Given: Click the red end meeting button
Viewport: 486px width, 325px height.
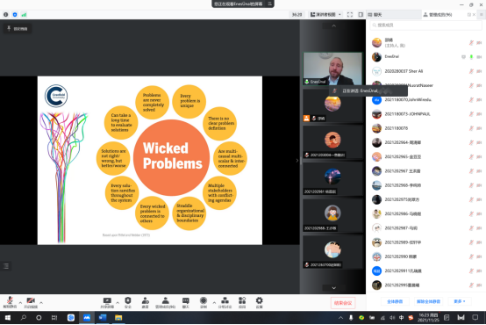Looking at the screenshot, I should tap(343, 303).
